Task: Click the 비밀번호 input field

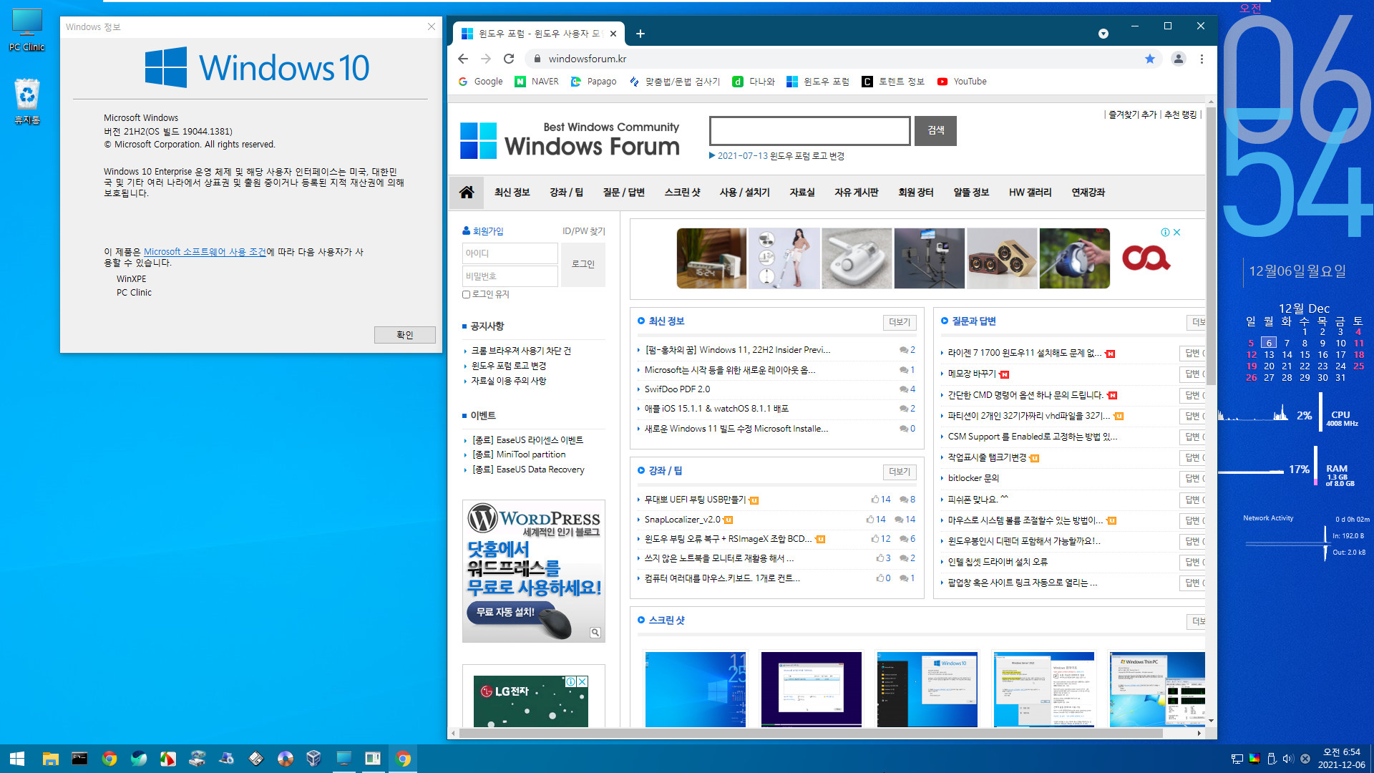Action: click(510, 276)
